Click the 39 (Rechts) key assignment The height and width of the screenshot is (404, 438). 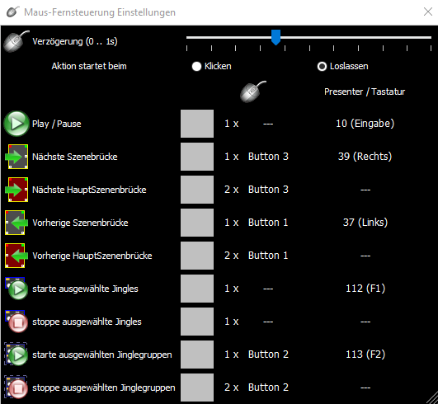point(365,157)
